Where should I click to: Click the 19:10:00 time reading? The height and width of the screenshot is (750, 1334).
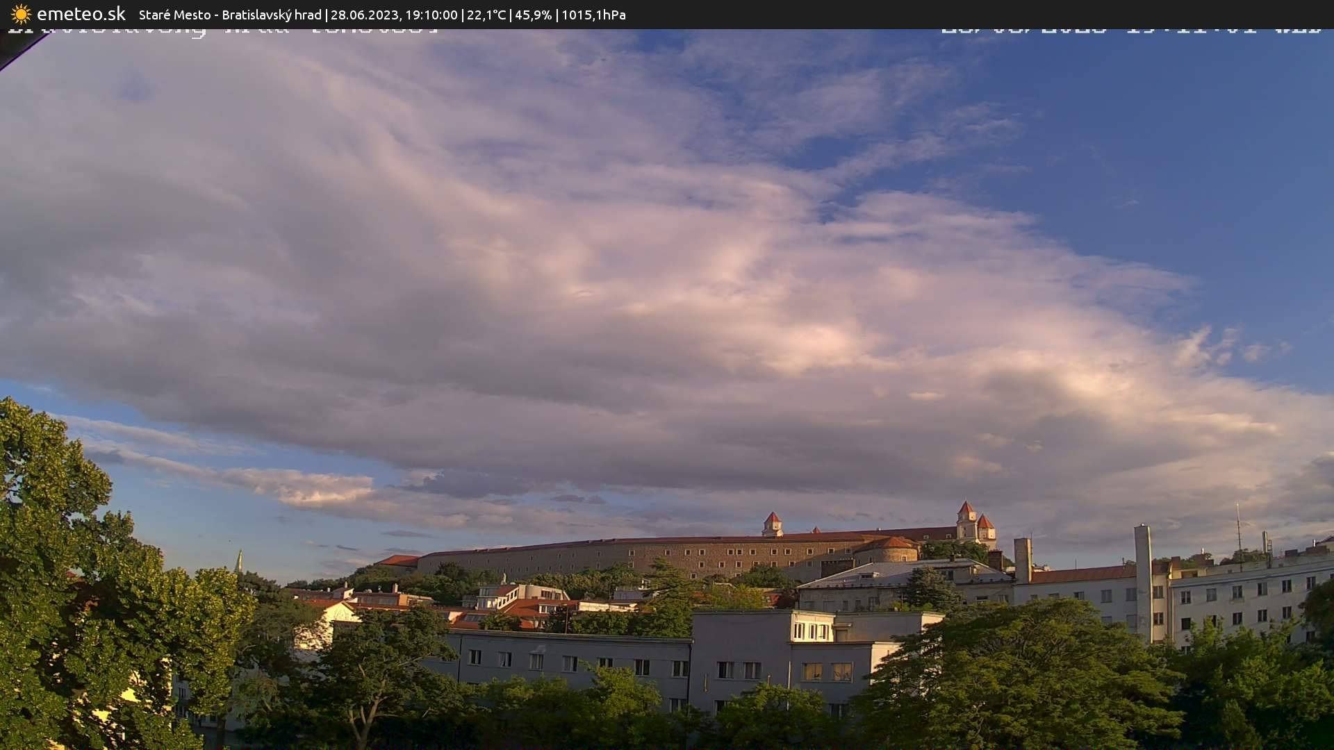(431, 15)
